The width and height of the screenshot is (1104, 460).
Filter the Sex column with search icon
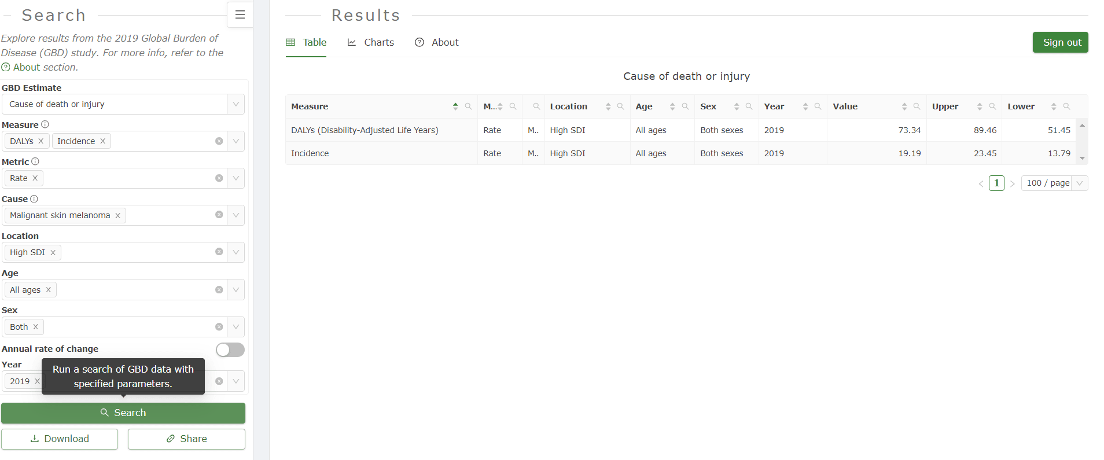[749, 106]
